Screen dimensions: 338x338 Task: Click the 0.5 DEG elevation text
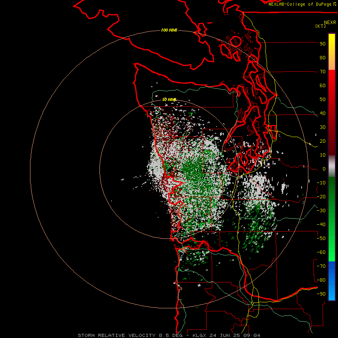coord(171,335)
